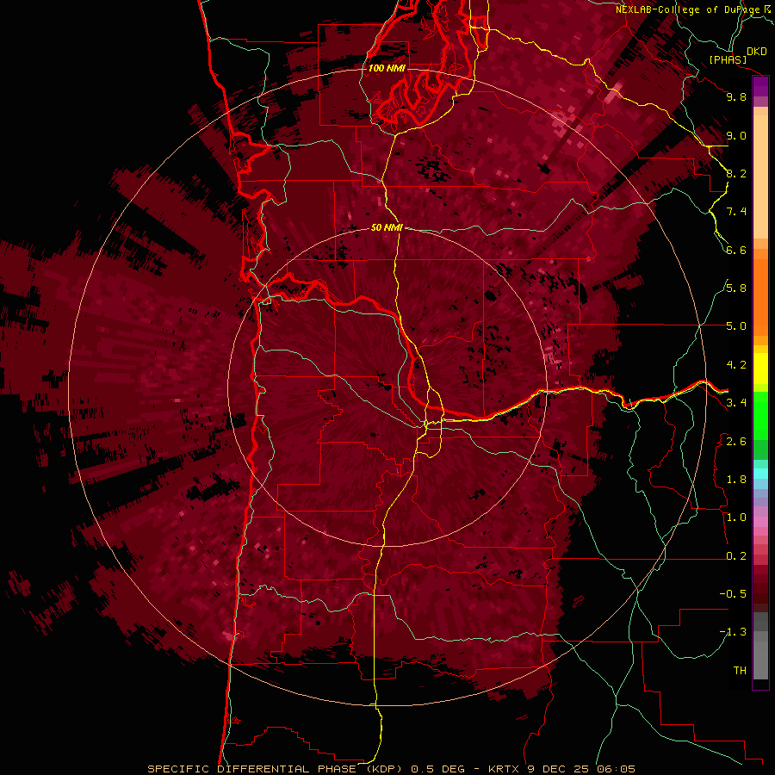The height and width of the screenshot is (775, 775).
Task: Pick the yellow segment of the color legend
Action: coord(760,369)
